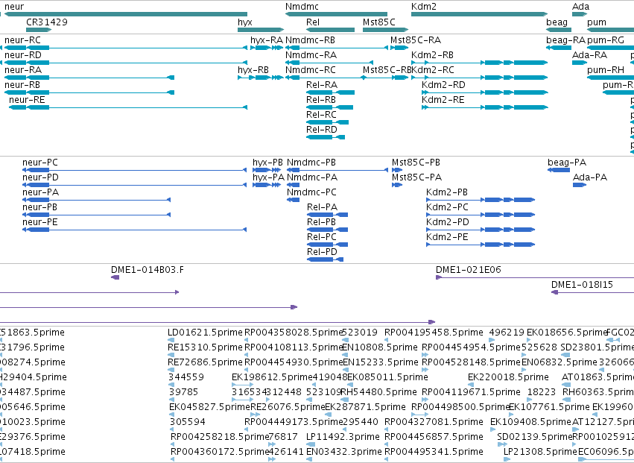Open the Nmdmc-RC transcript label

(311, 70)
